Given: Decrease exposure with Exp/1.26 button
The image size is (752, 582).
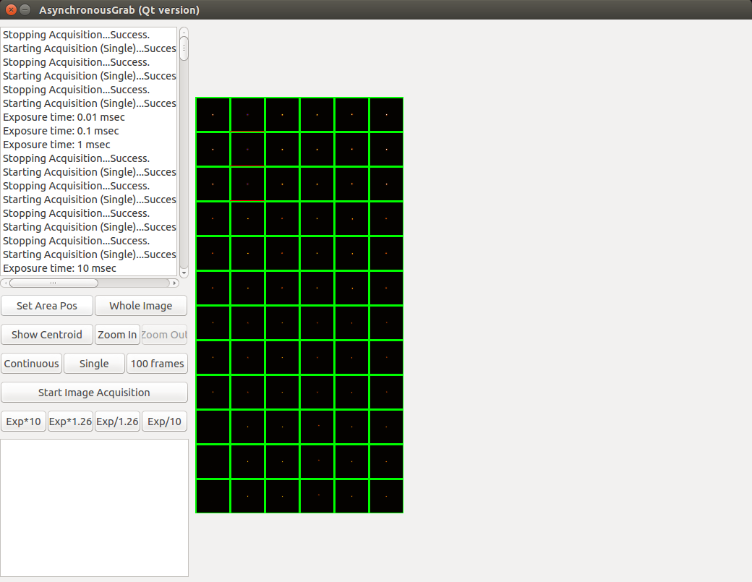Looking at the screenshot, I should tap(117, 421).
